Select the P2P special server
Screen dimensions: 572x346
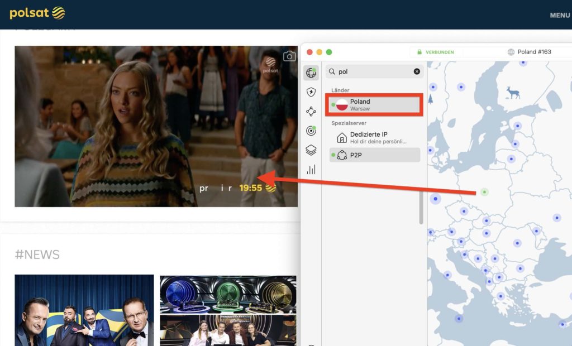tap(374, 155)
